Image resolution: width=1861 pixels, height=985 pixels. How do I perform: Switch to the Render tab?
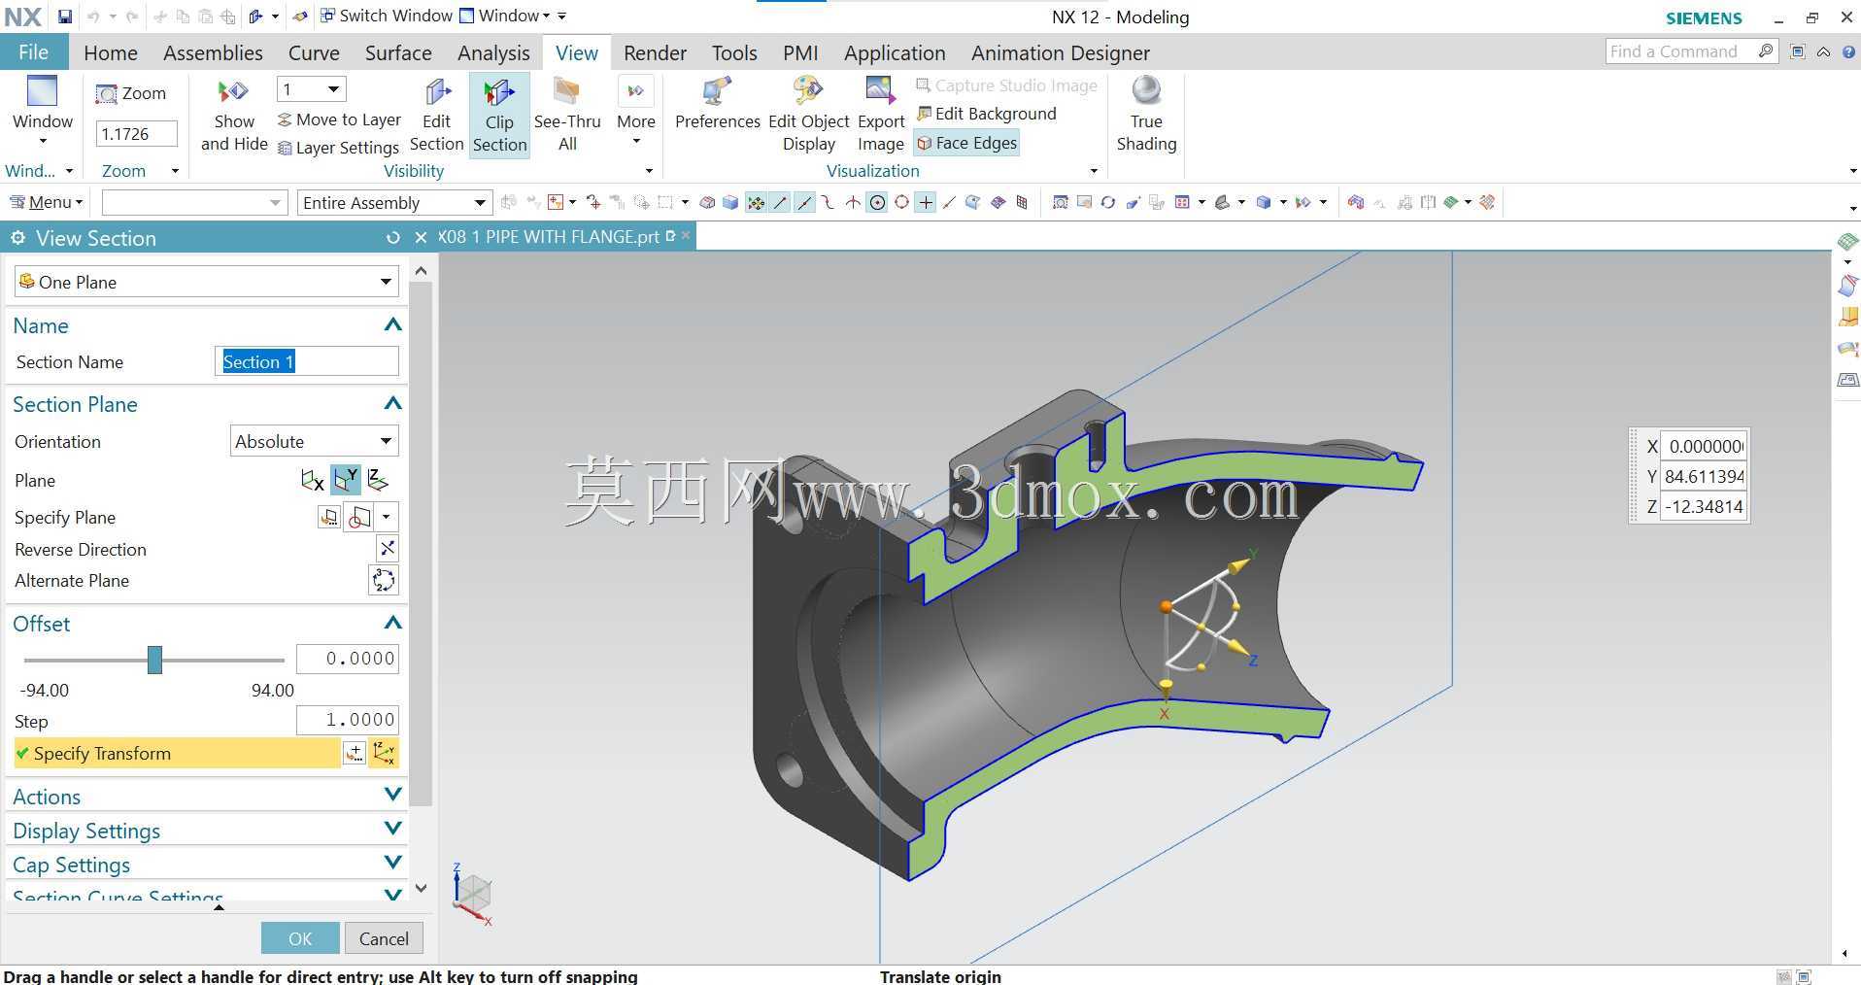pyautogui.click(x=655, y=52)
